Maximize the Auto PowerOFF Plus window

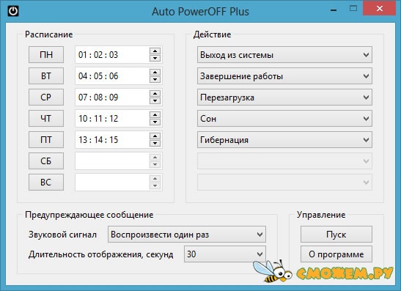click(353, 9)
